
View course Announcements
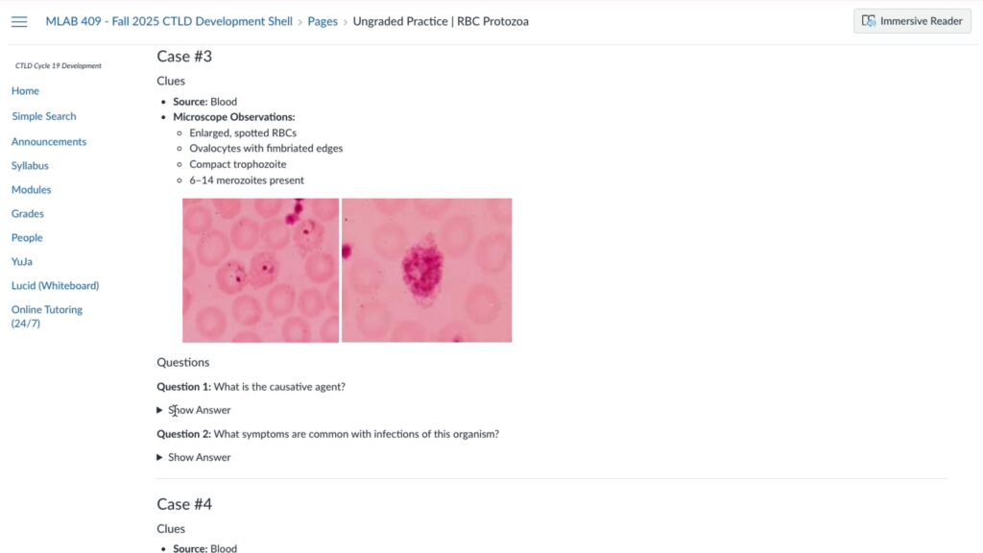48,140
